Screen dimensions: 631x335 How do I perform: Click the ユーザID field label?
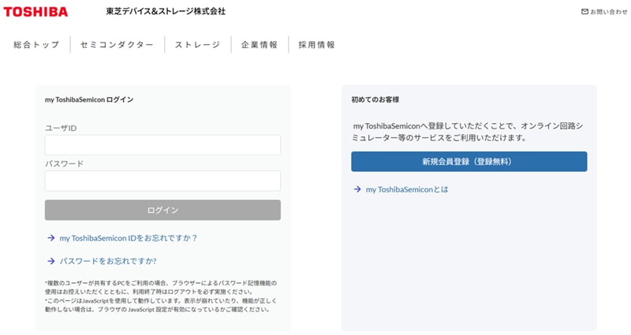coord(61,128)
